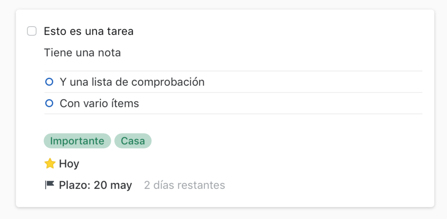This screenshot has width=447, height=219.
Task: Check off the 'Esto es una tarea' checkbox
Action: tap(31, 31)
